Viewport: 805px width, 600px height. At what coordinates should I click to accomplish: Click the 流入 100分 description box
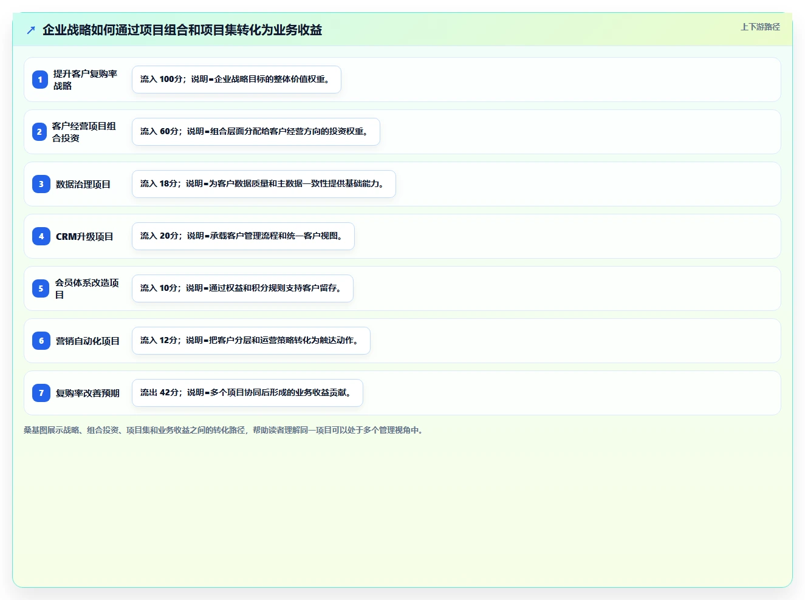(x=236, y=80)
